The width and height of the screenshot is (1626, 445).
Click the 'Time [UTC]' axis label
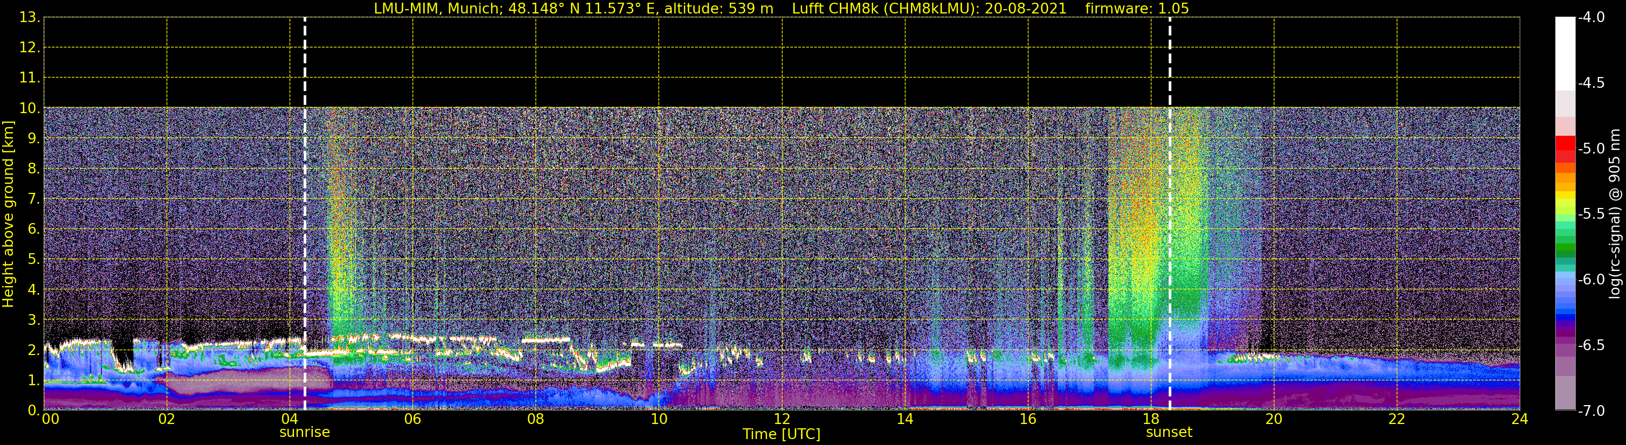tap(781, 434)
